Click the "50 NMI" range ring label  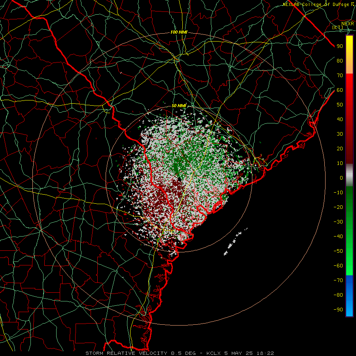(179, 106)
